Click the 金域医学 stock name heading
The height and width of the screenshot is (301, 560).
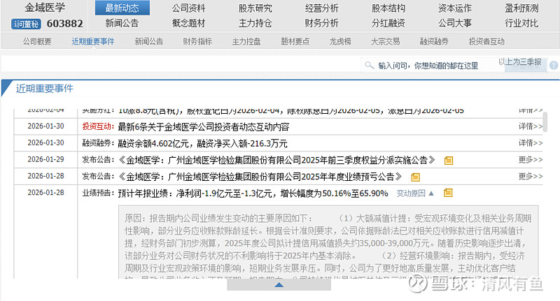coord(45,8)
